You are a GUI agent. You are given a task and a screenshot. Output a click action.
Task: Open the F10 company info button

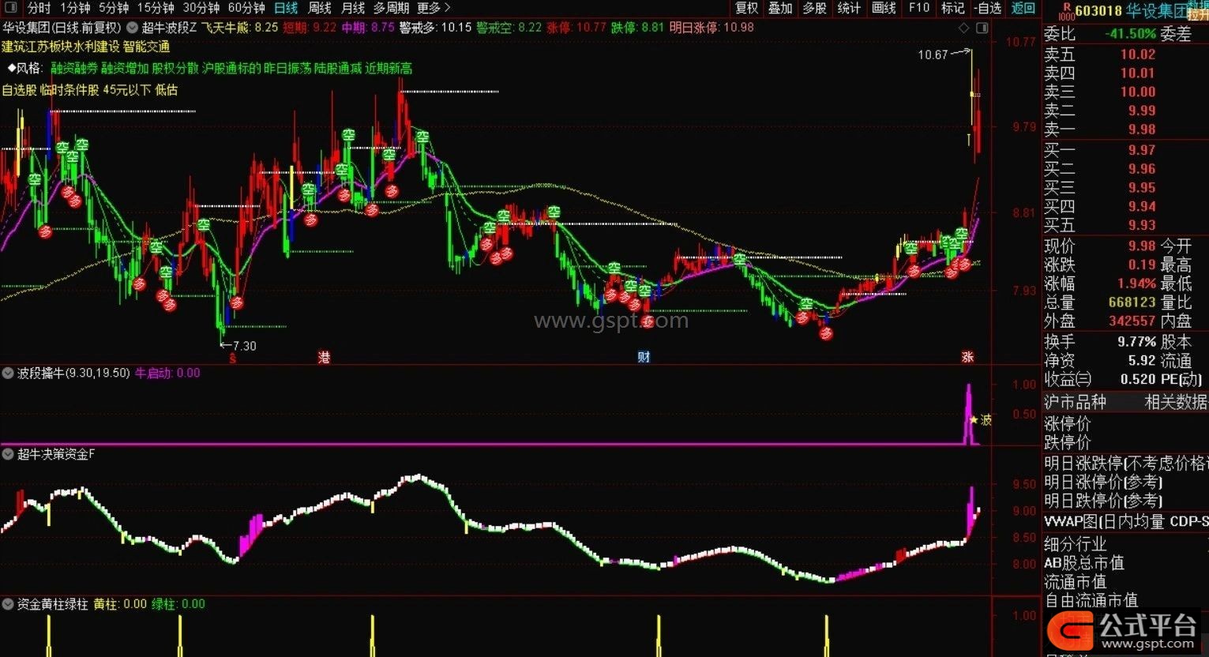918,8
